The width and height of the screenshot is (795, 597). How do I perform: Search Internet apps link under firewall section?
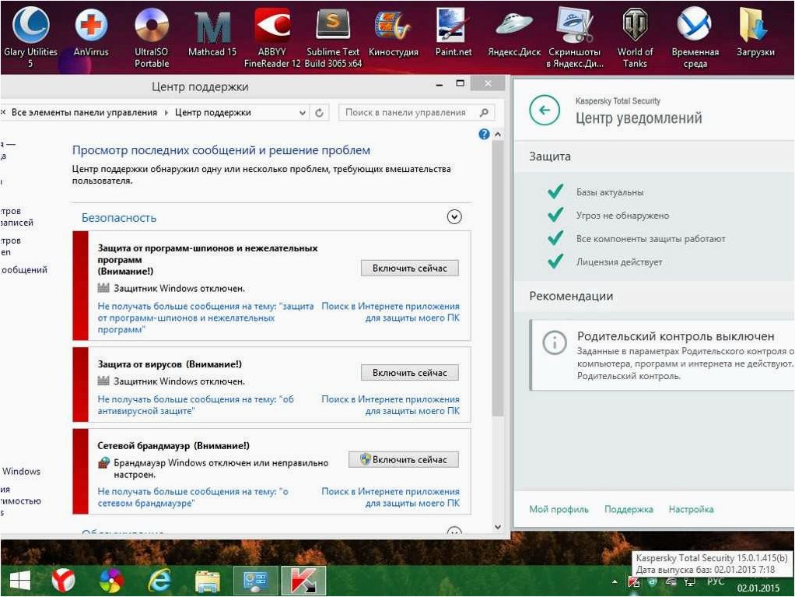click(390, 497)
